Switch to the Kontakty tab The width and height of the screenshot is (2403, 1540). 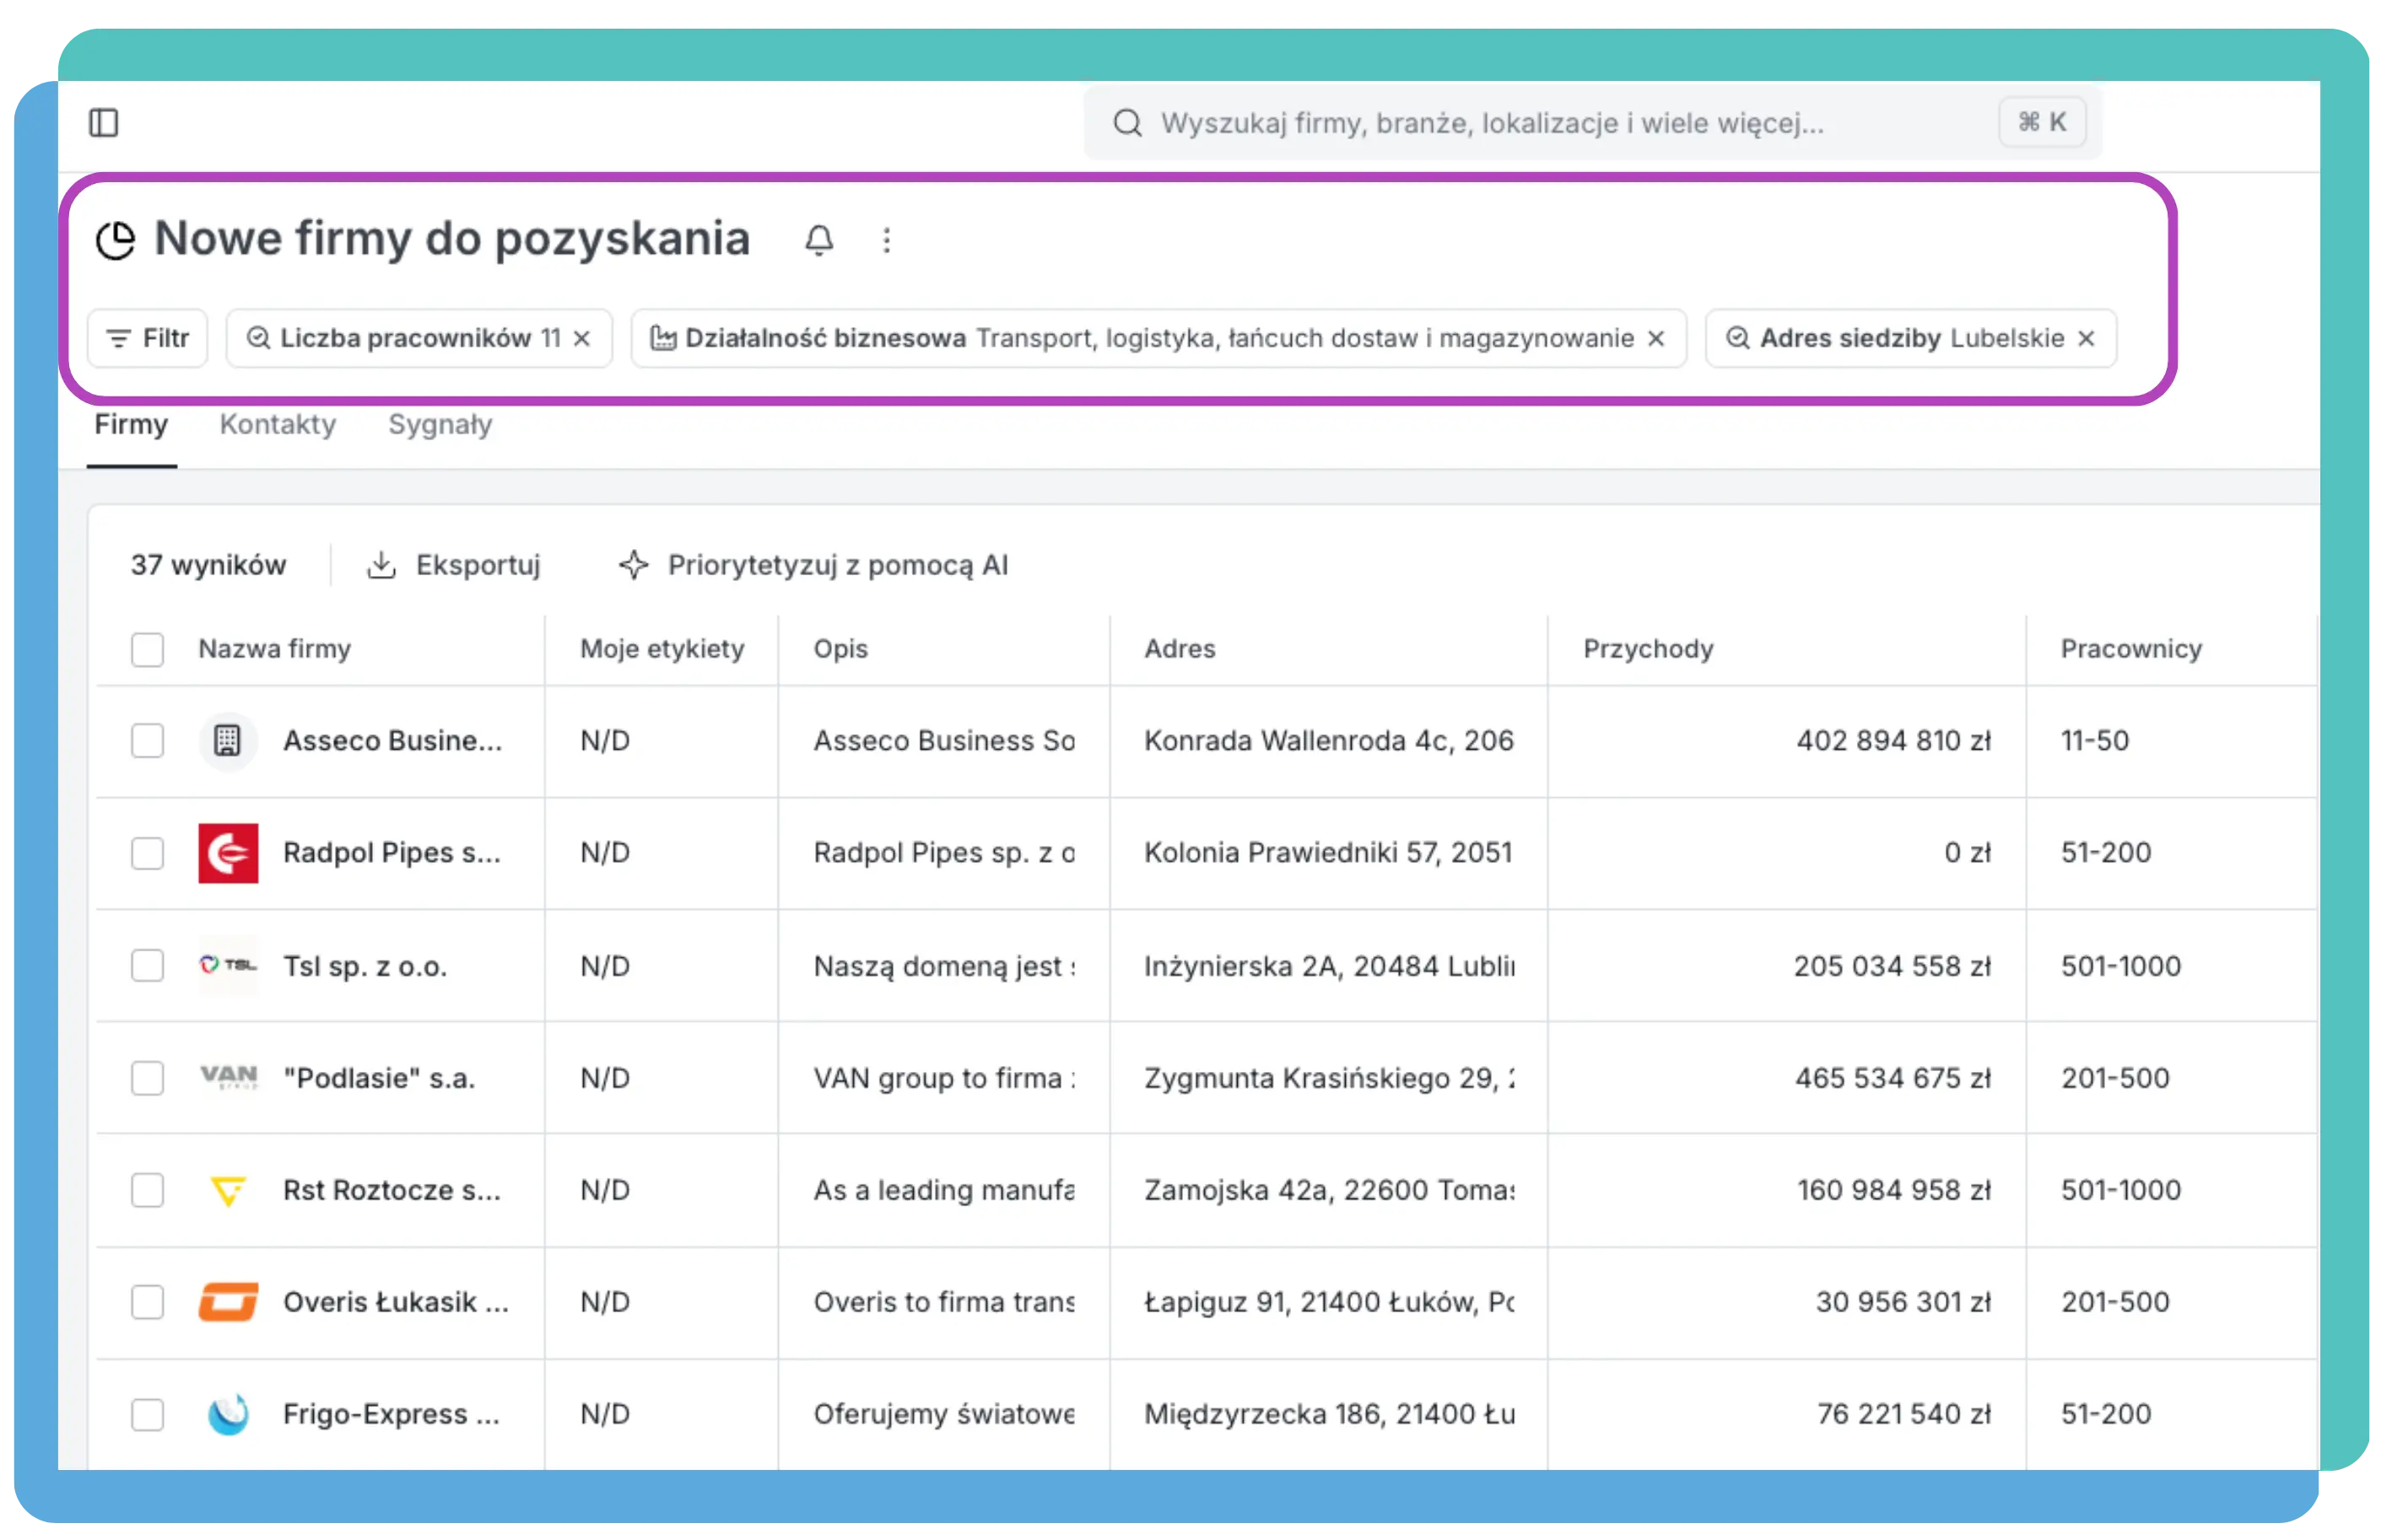(277, 425)
